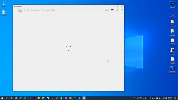The image size is (178, 100).
Task: Open Skype from the taskbar
Action: (61, 98)
